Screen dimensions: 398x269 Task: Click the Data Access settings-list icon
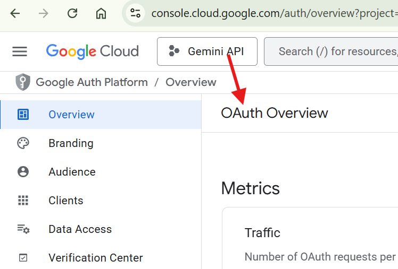(23, 229)
